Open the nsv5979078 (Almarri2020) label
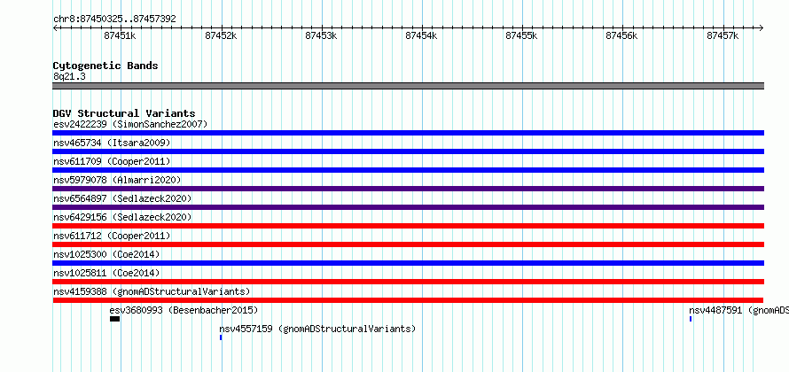The image size is (789, 372). point(117,180)
